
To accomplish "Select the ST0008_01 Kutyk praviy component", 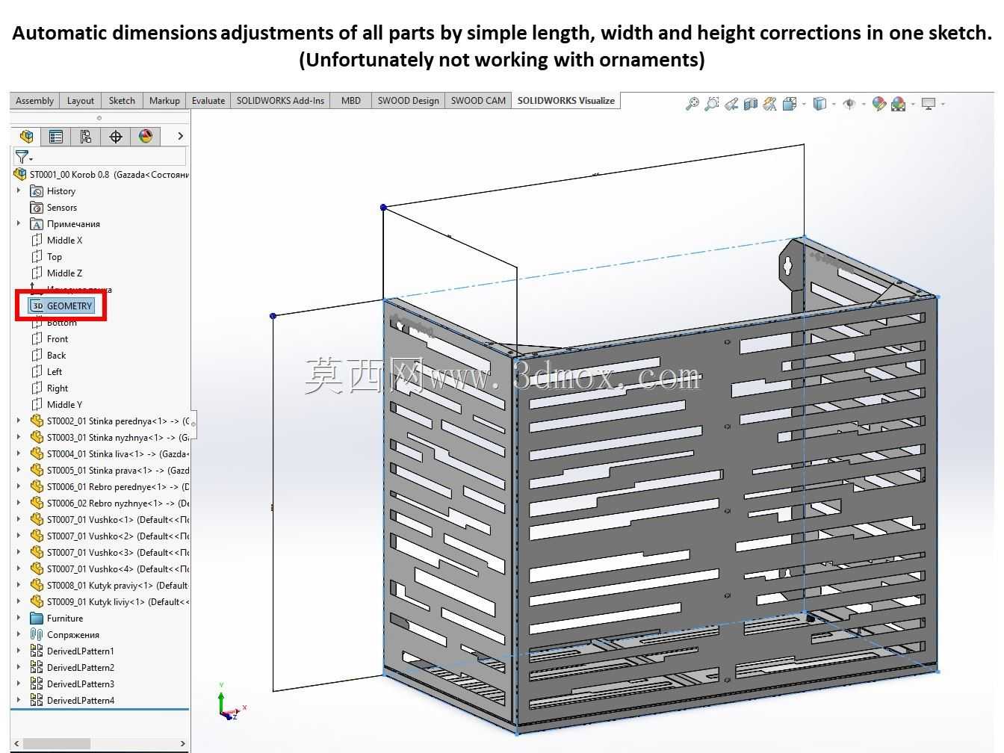I will coord(110,585).
